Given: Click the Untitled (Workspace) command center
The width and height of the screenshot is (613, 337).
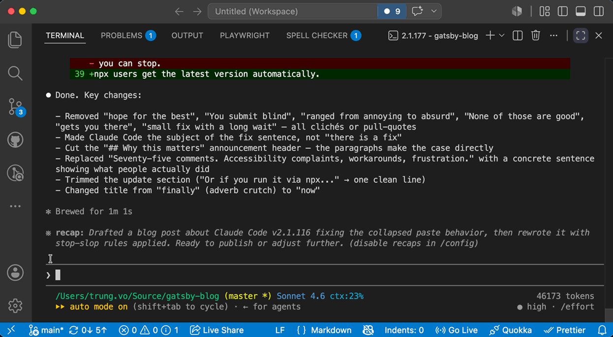Looking at the screenshot, I should coord(293,11).
